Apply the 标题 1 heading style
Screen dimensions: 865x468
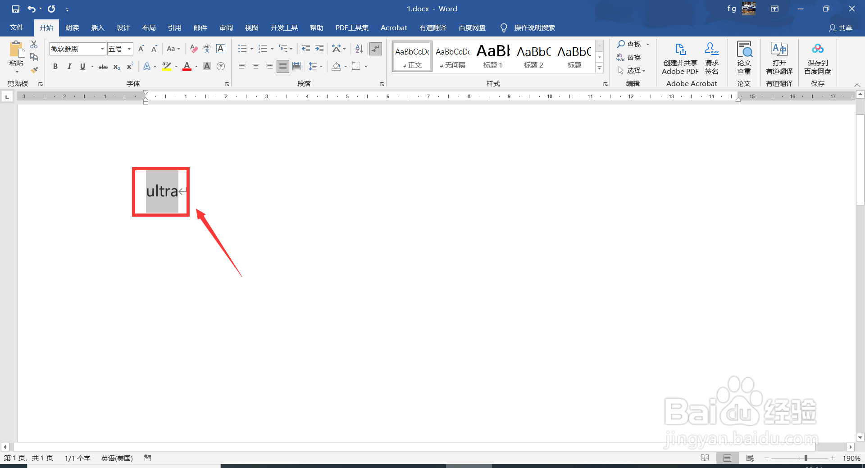[x=492, y=56]
